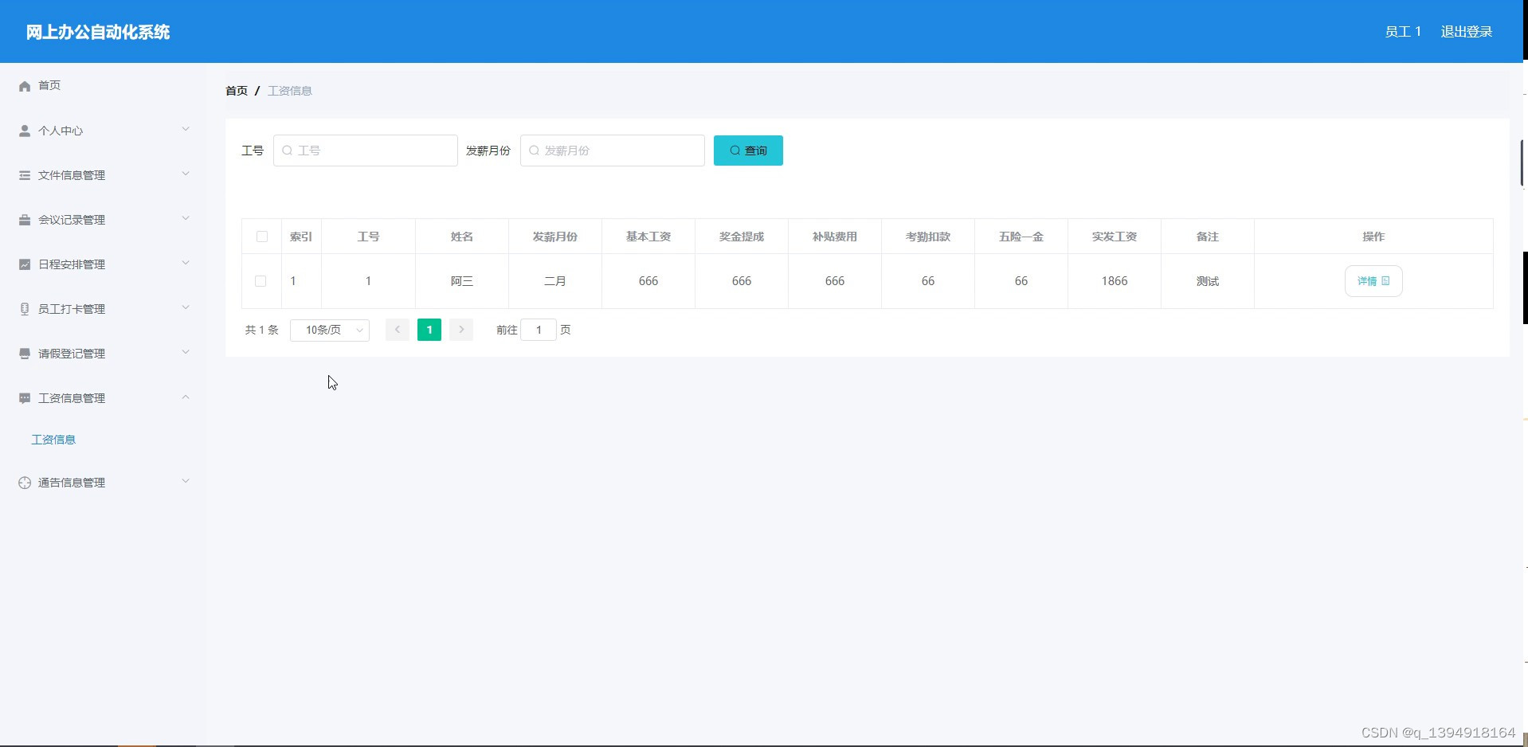Image resolution: width=1528 pixels, height=747 pixels.
Task: Click the document icon on 详情 button
Action: pyautogui.click(x=1385, y=281)
